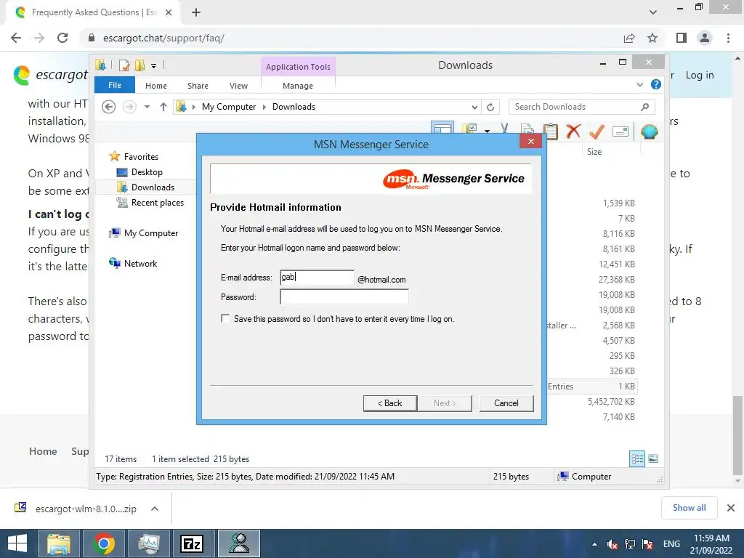Viewport: 744px width, 558px height.
Task: Click the system monitor icon on the taskbar
Action: 148,543
